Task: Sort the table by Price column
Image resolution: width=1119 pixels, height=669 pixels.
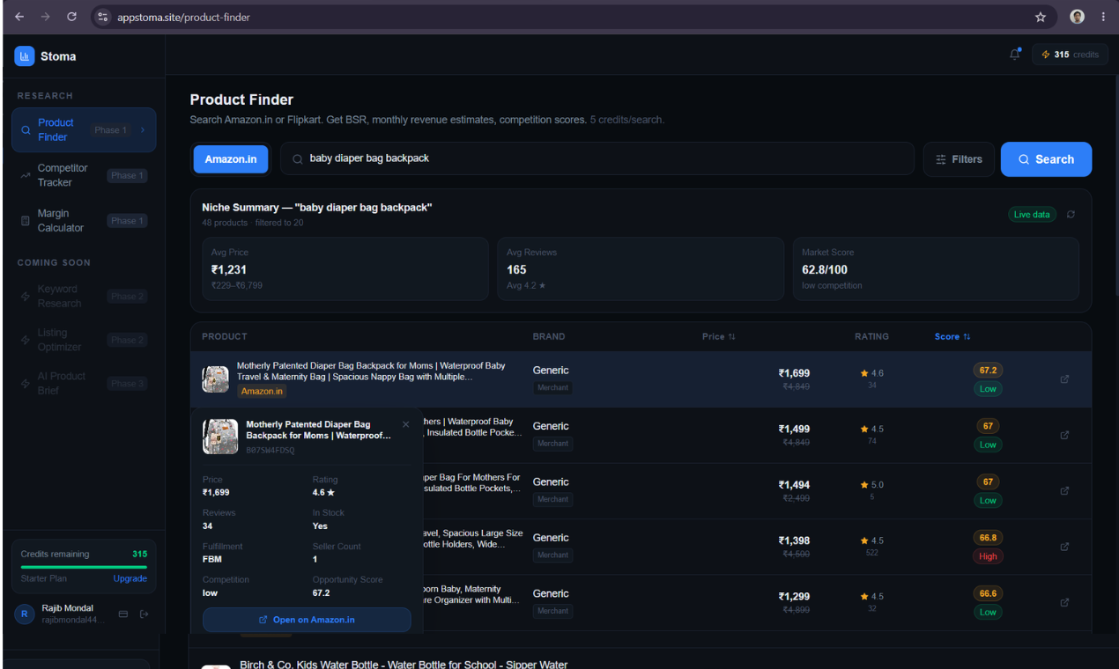Action: click(x=718, y=336)
